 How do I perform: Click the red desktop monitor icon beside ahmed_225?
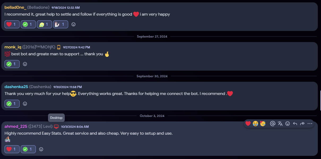[x=56, y=126]
